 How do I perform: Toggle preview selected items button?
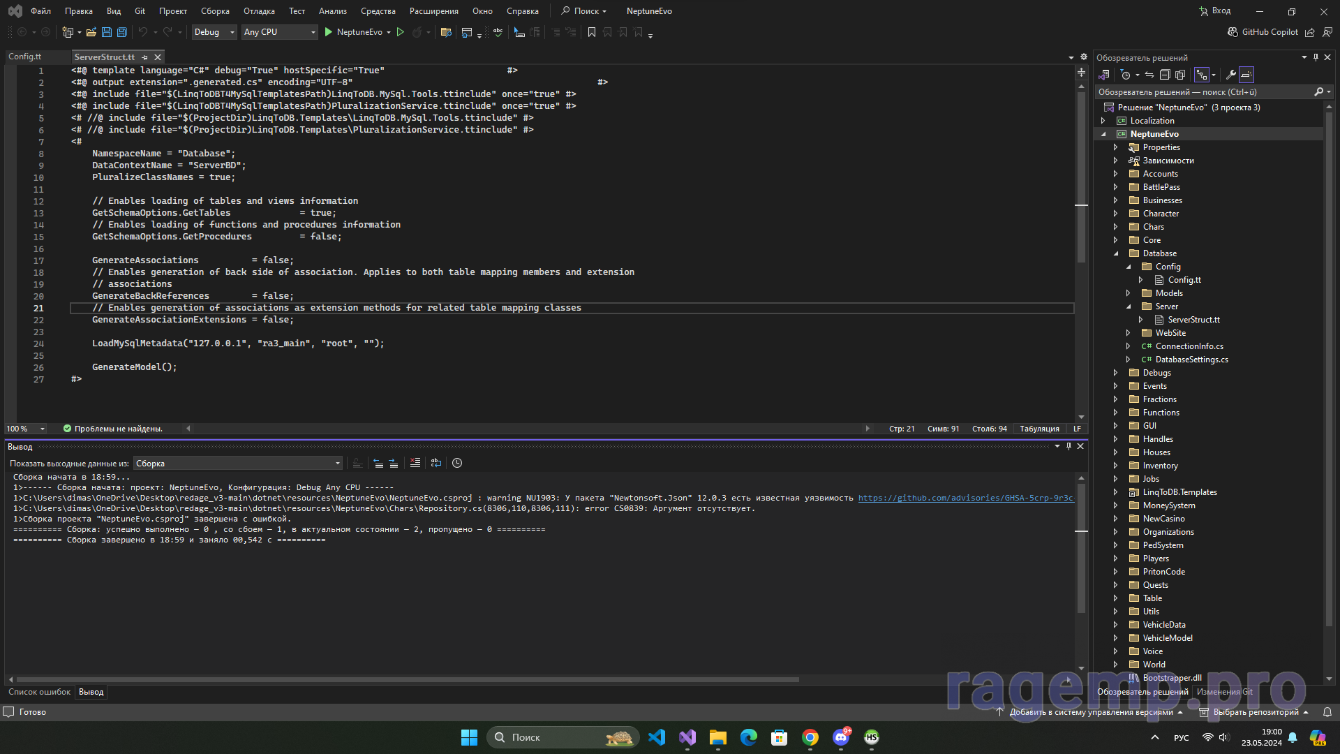1246,75
